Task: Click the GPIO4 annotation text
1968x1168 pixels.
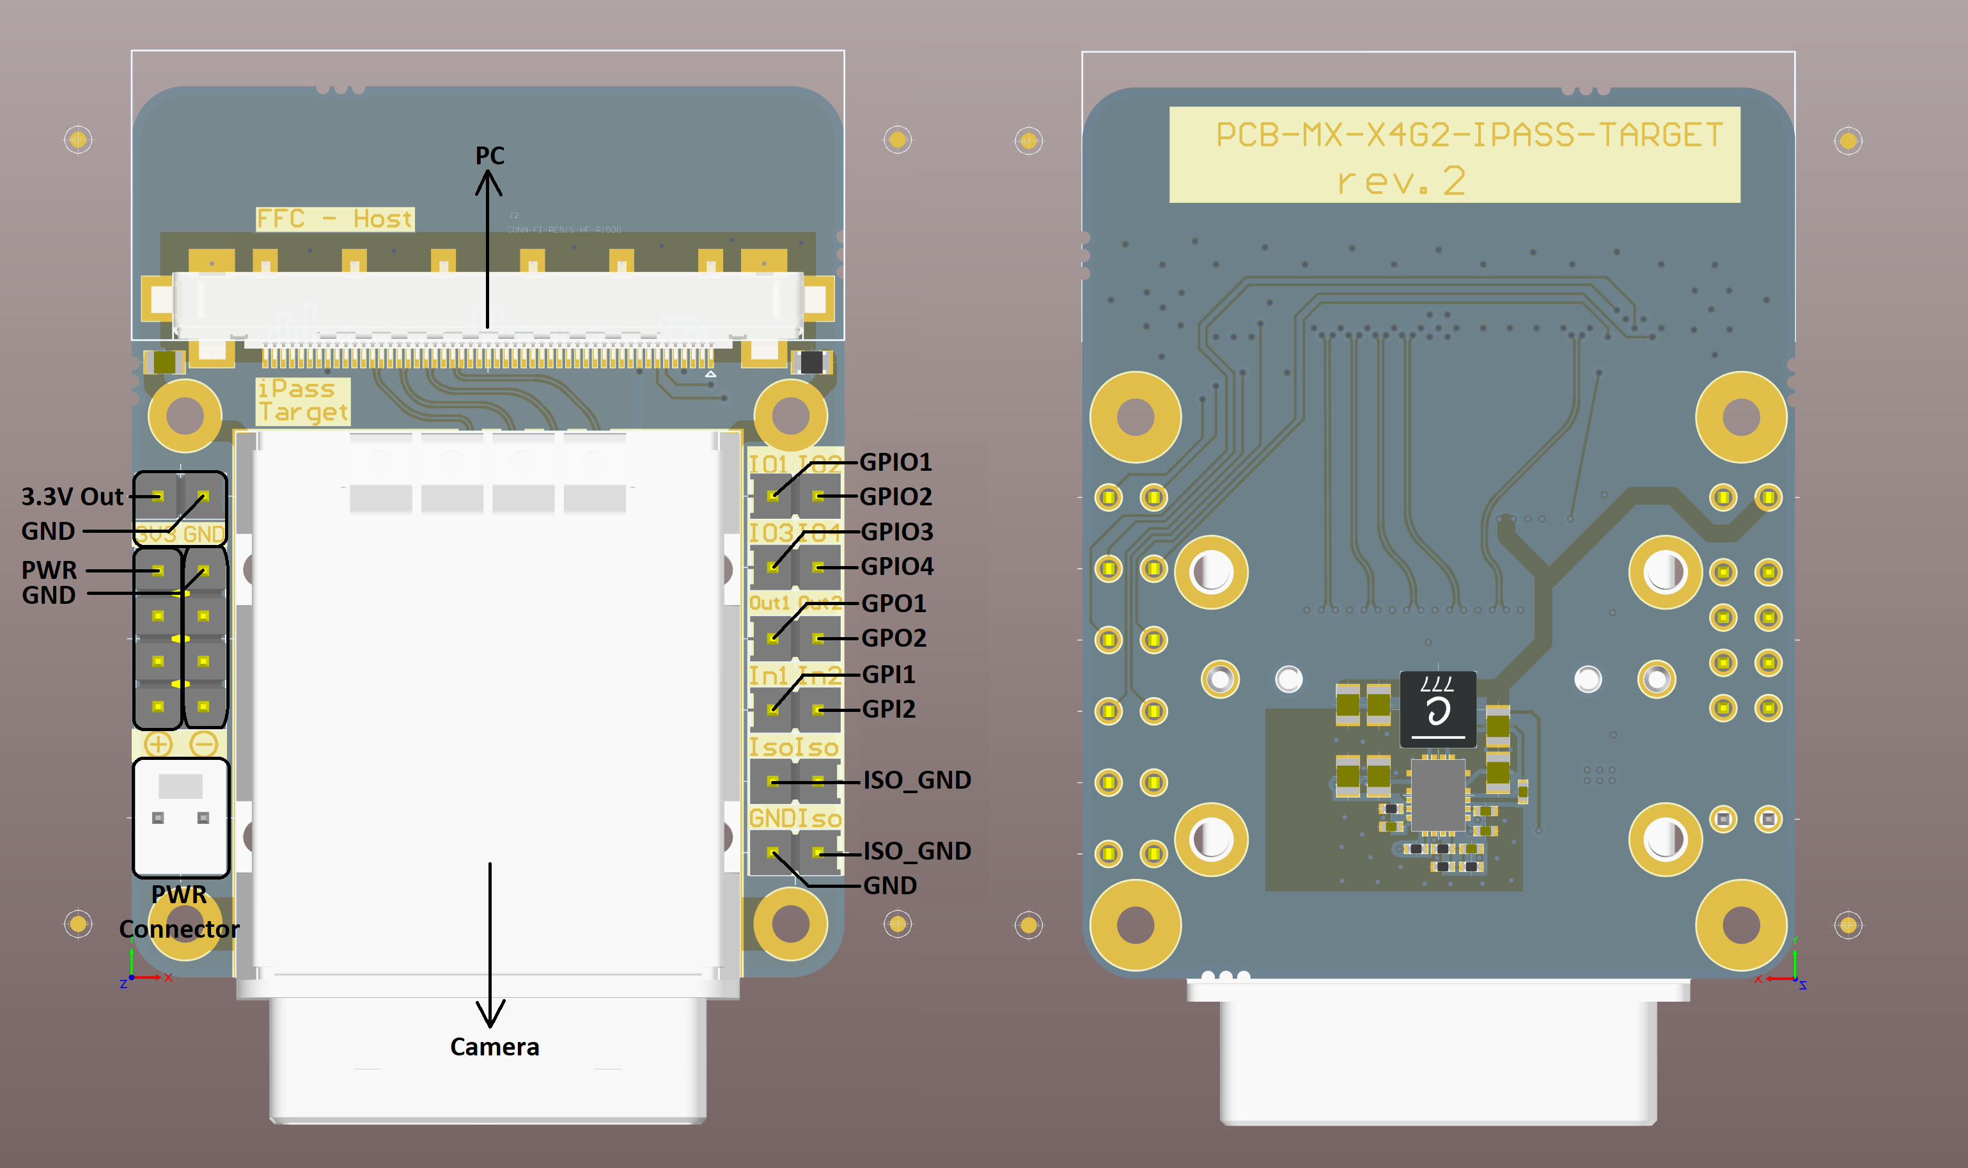Action: coord(896,566)
